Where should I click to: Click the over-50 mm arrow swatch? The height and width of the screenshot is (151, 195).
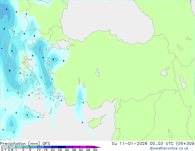(x=97, y=147)
